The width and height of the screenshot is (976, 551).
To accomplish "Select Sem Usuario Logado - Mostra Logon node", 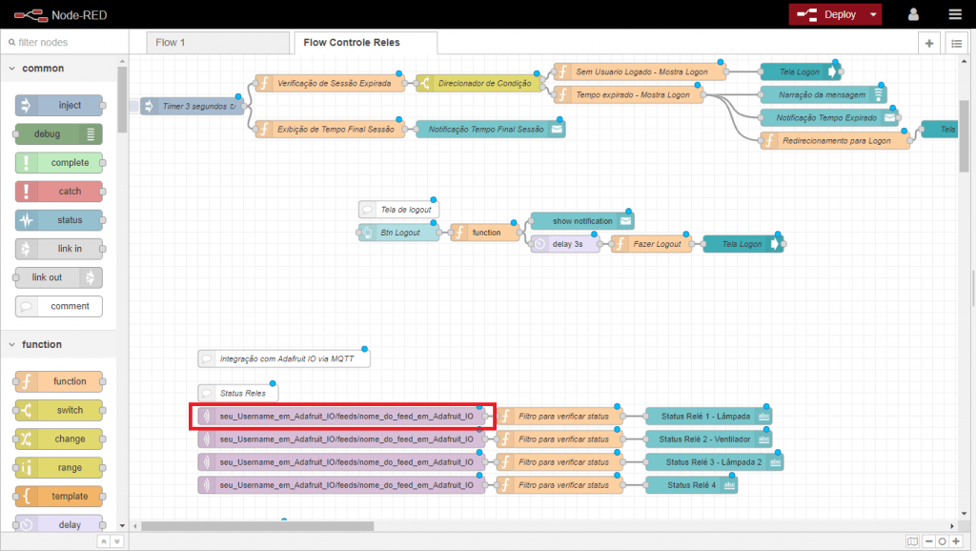I will (x=640, y=71).
